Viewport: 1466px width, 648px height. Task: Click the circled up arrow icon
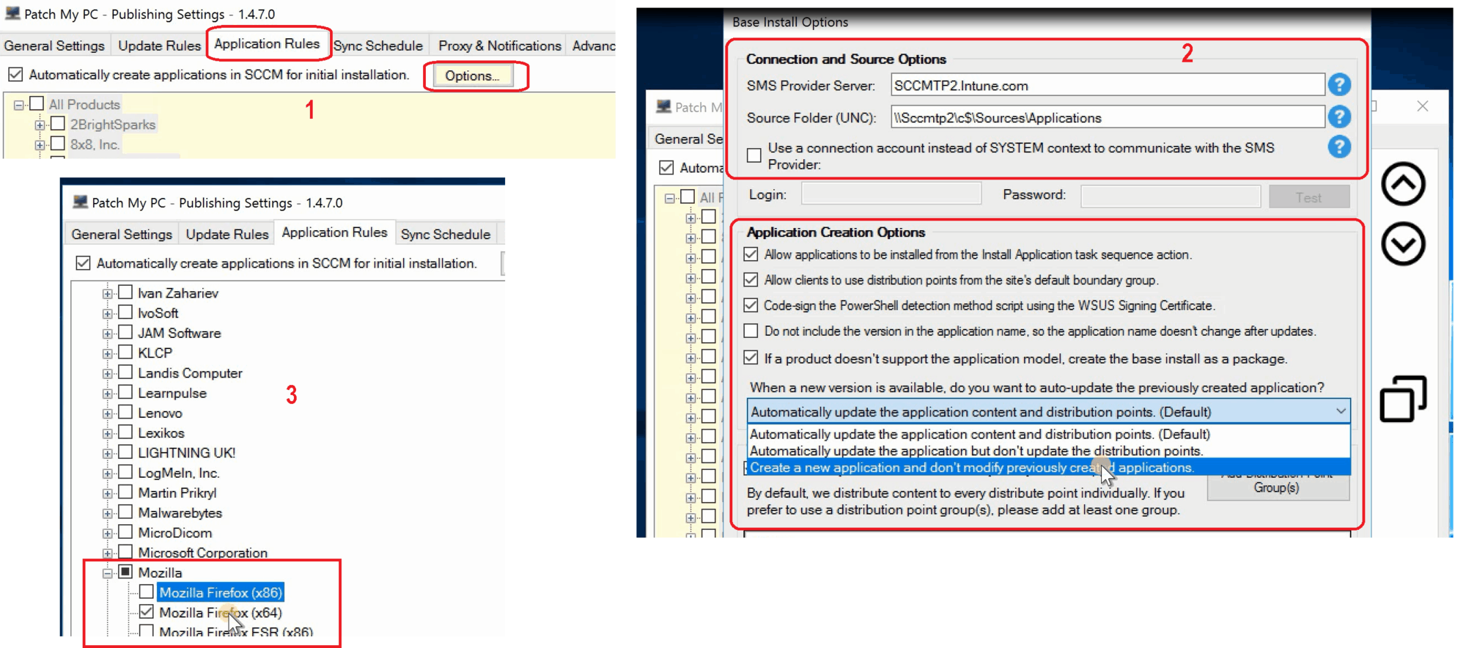1403,184
